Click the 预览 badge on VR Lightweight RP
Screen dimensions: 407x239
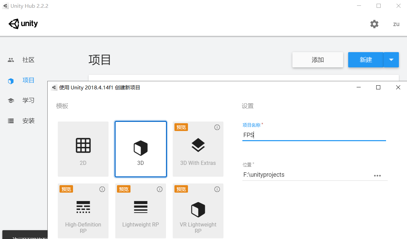[181, 189]
